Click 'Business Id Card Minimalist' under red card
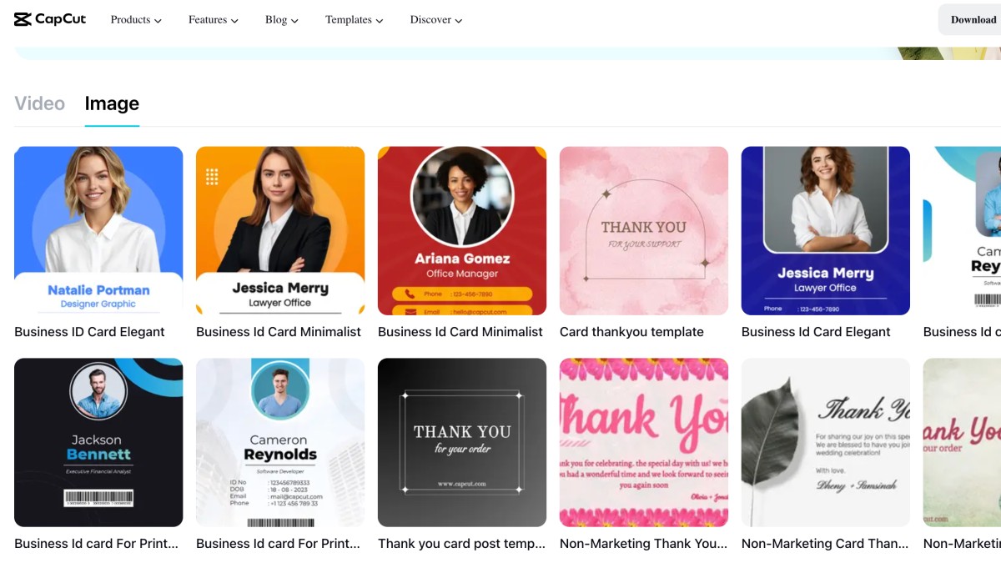The width and height of the screenshot is (1001, 563). 460,332
